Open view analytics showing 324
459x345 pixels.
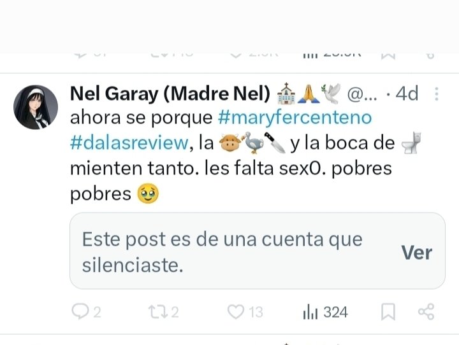(x=325, y=311)
